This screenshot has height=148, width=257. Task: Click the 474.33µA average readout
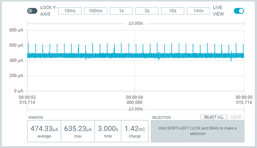click(x=44, y=131)
